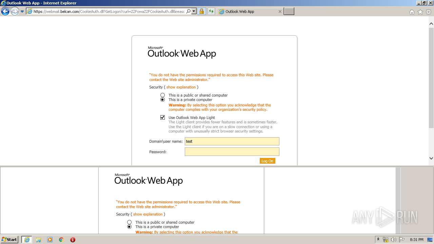Go back with the browser Back arrow

point(5,12)
